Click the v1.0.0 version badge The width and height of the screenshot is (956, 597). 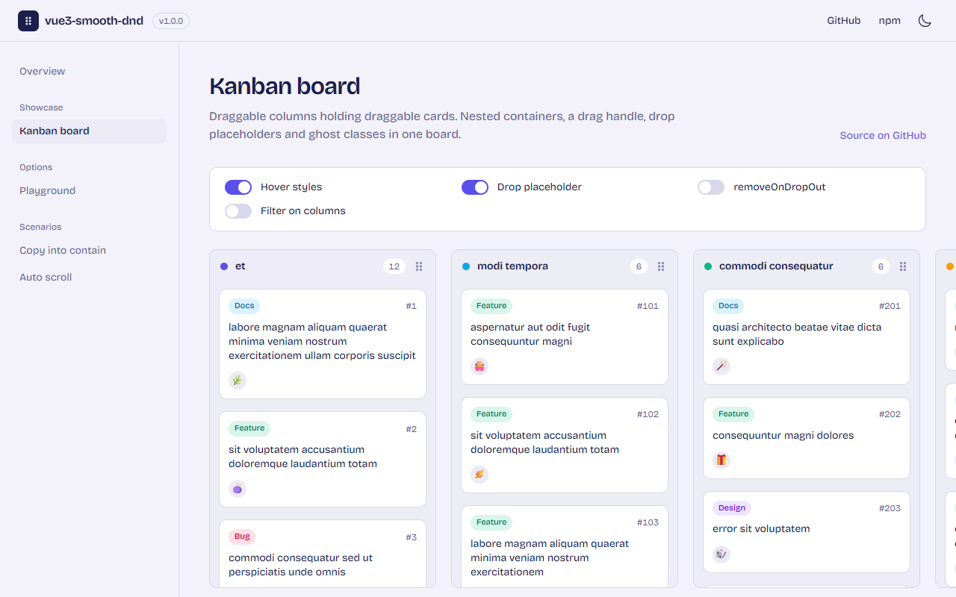(171, 21)
